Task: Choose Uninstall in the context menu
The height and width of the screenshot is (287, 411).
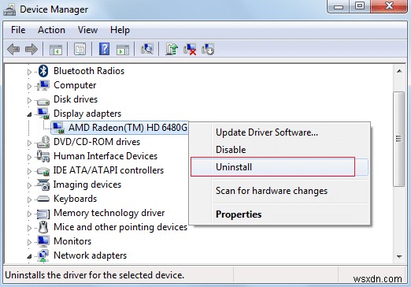Action: tap(280, 167)
